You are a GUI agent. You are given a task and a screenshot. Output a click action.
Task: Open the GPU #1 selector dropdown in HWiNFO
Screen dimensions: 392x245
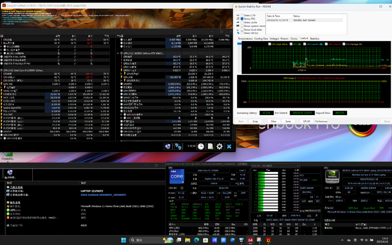(338, 188)
